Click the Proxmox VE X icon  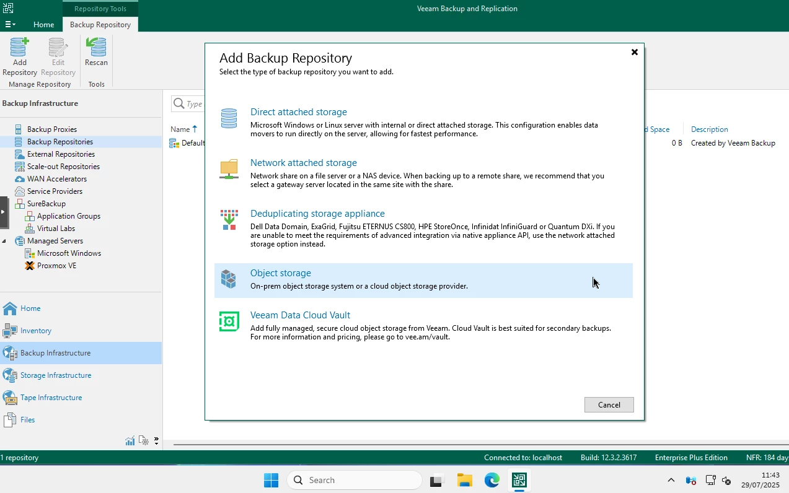(x=30, y=266)
